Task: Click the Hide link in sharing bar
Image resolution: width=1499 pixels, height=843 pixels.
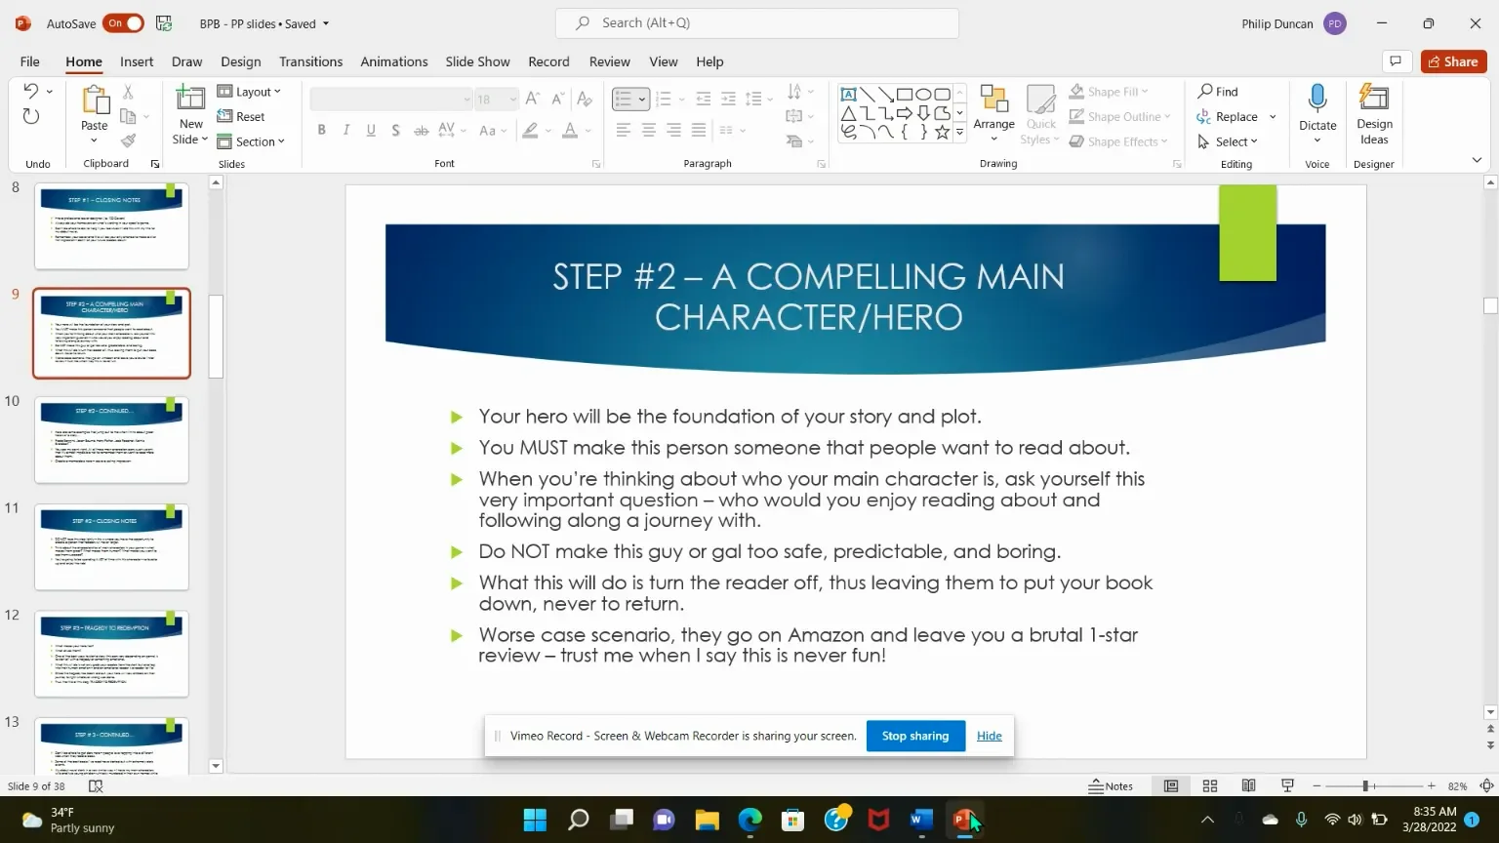Action: click(x=989, y=736)
